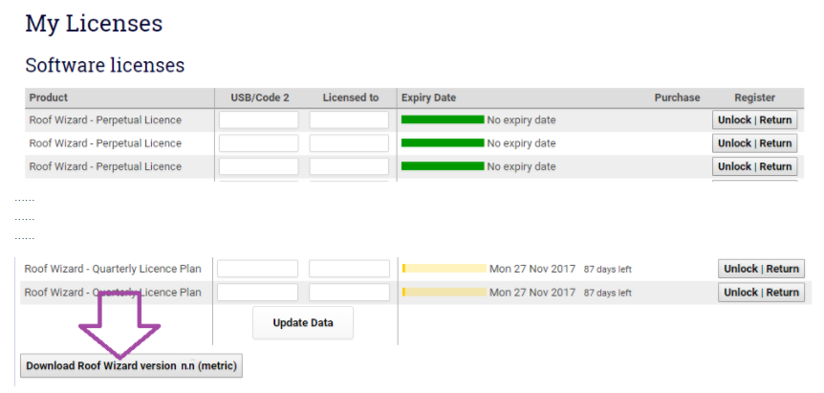The height and width of the screenshot is (393, 824).
Task: Click Unlock in the first Quarterly Licence Plan row
Action: coord(741,269)
